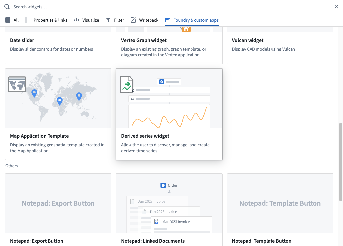Viewport: 343px width, 246px height.
Task: Click the Date slider description text
Action: (x=51, y=49)
